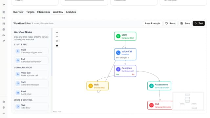Click the No output of Condition node
210x118 pixels.
133,74
